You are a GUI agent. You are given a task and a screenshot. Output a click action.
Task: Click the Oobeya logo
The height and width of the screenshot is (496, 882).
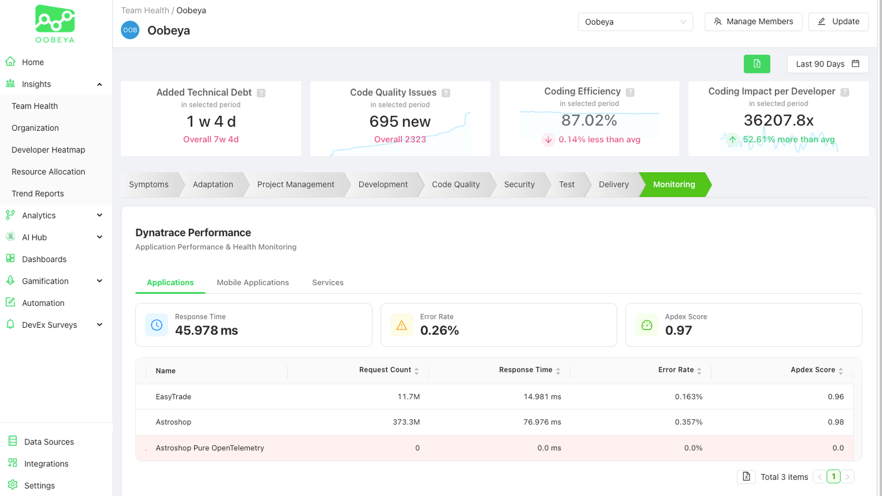coord(55,24)
